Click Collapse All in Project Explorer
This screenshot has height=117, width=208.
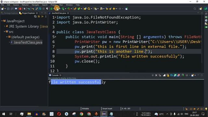[35, 17]
